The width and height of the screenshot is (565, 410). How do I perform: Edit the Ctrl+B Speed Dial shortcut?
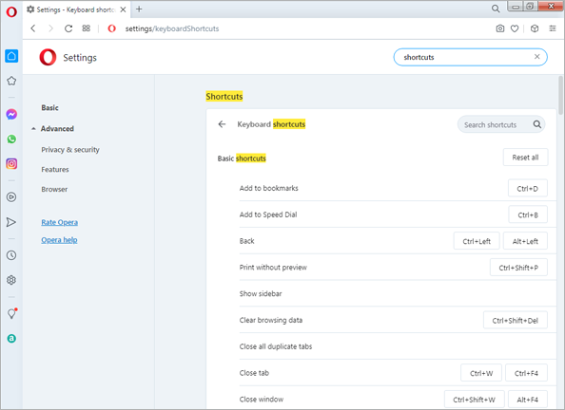pyautogui.click(x=528, y=214)
